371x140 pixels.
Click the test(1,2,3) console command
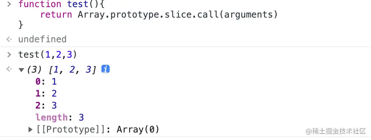48,55
